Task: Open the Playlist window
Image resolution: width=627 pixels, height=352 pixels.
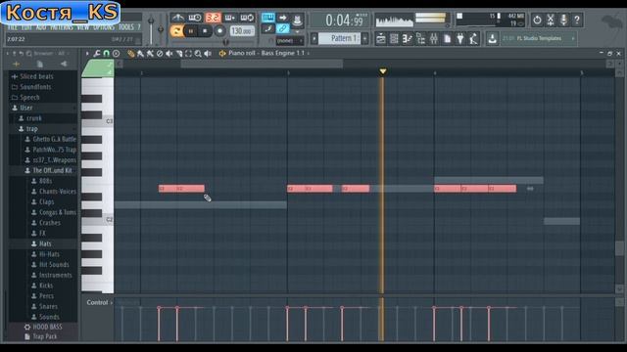Action: tap(381, 39)
